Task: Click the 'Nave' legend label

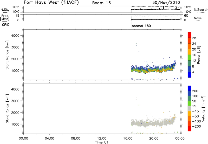Action: [x=198, y=18]
